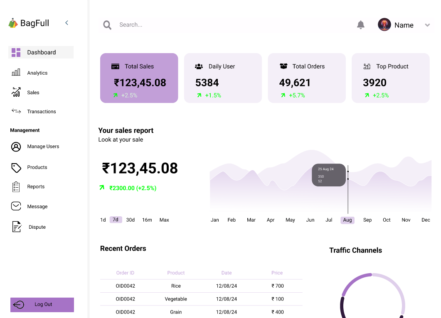Click the Vegetable product cell

click(176, 299)
